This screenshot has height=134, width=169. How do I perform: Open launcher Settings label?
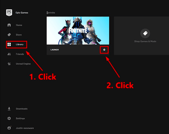tap(20, 118)
